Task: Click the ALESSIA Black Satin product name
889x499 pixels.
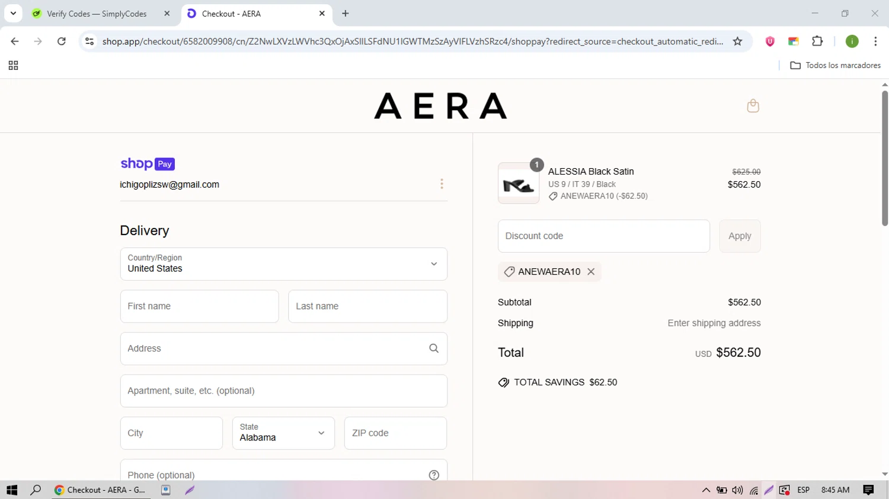Action: (591, 172)
